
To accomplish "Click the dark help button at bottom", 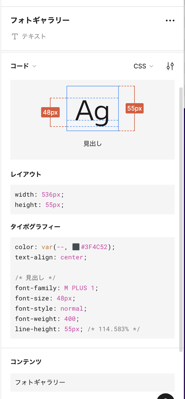I will click(166, 396).
